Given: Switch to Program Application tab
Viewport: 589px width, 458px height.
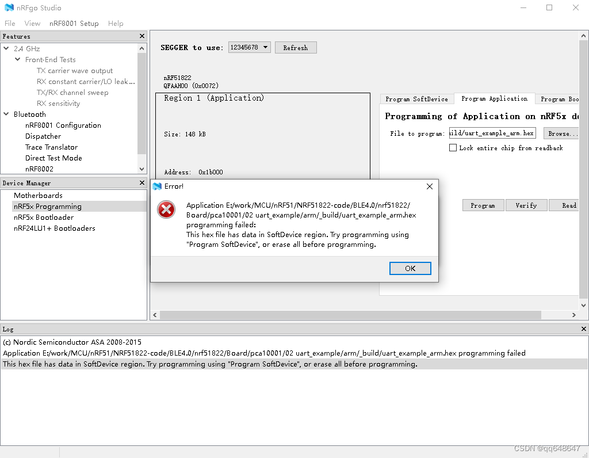Looking at the screenshot, I should point(494,98).
